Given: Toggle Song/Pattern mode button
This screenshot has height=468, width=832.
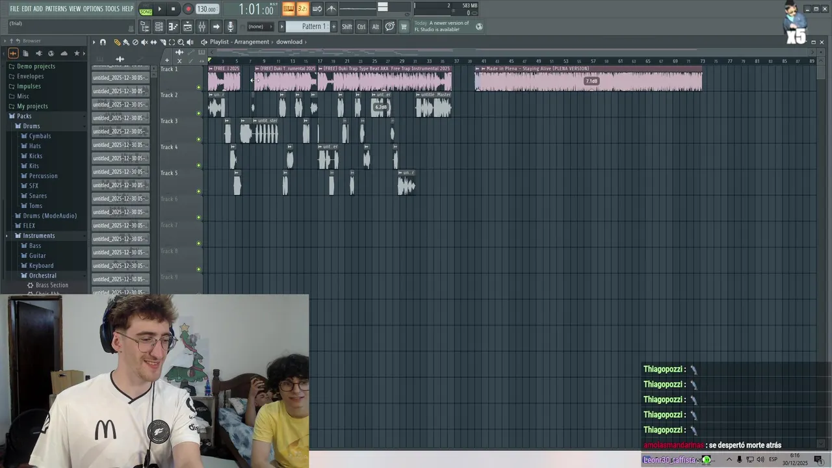Looking at the screenshot, I should point(146,9).
